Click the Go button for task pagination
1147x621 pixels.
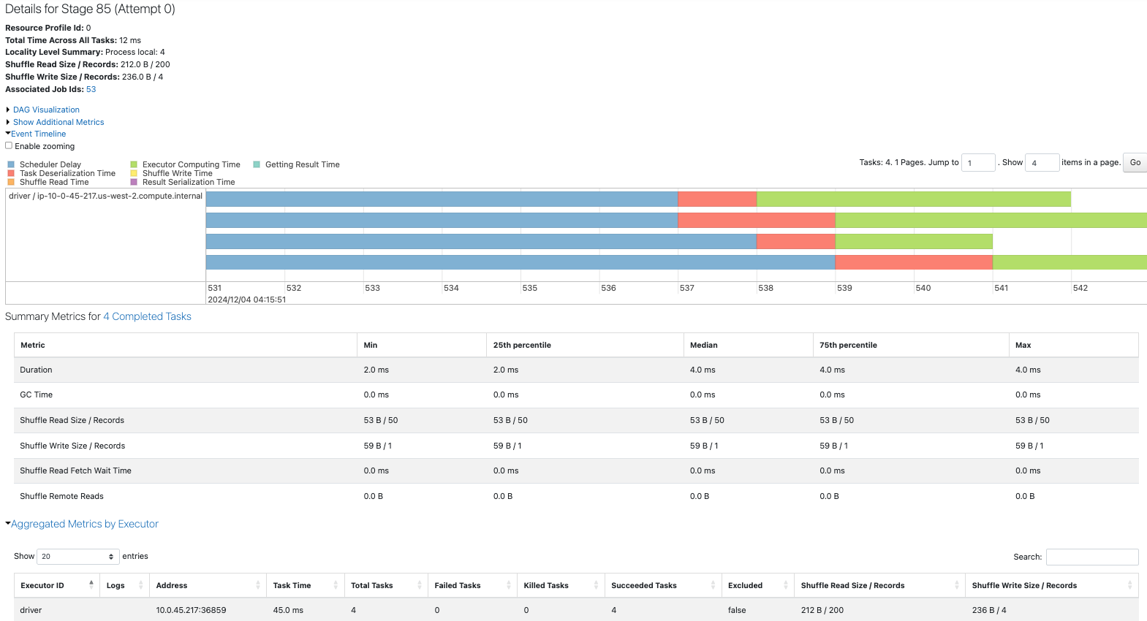click(x=1135, y=162)
